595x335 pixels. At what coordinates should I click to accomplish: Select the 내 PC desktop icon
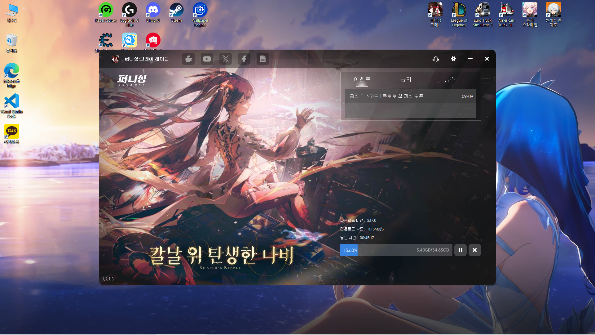(12, 13)
